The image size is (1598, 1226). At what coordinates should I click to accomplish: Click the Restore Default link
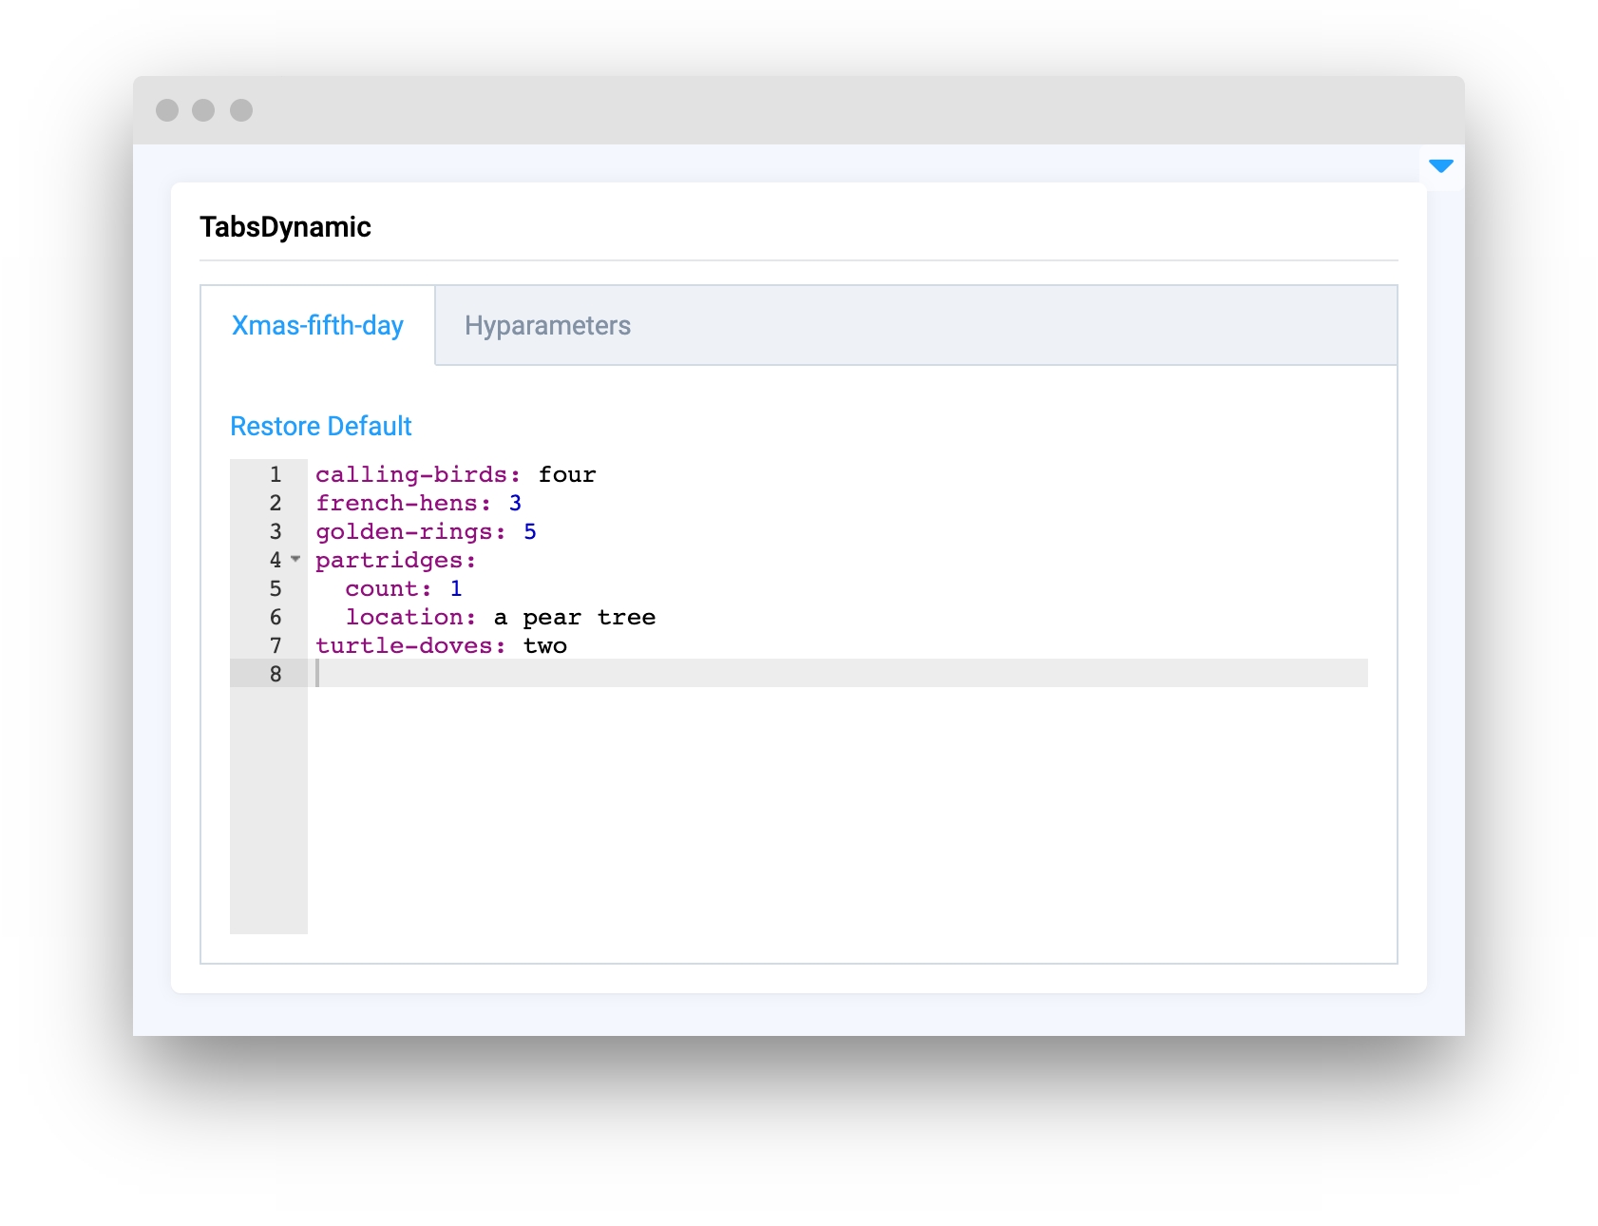pyautogui.click(x=320, y=426)
